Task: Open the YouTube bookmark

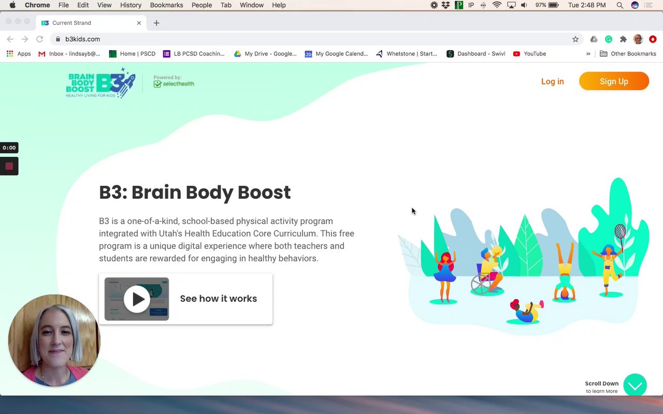Action: pyautogui.click(x=529, y=54)
